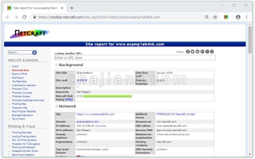Viewport: 255px width, 159px height.
Task: Click the green Netcraft risk rating bar
Action: click(x=107, y=96)
